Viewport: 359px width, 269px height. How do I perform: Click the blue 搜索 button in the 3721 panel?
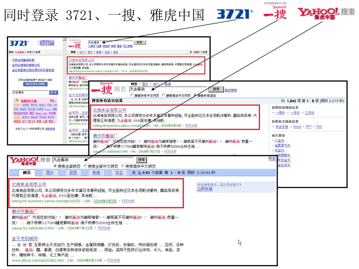[x=54, y=92]
